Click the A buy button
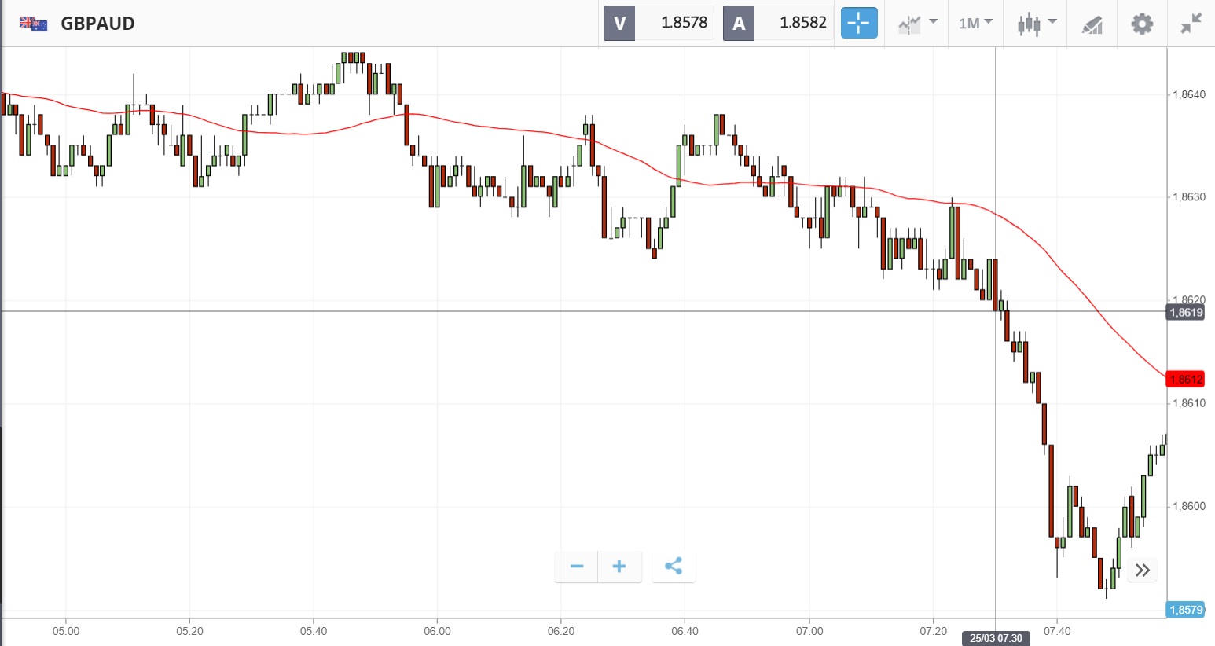Screen dimensions: 1215x646 pyautogui.click(x=739, y=23)
